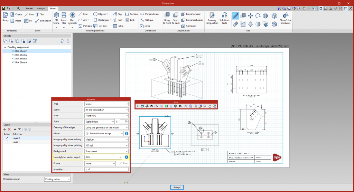Enable Layer 1 active checkbox
Image resolution: width=354 pixels, height=192 pixels.
pos(7,142)
